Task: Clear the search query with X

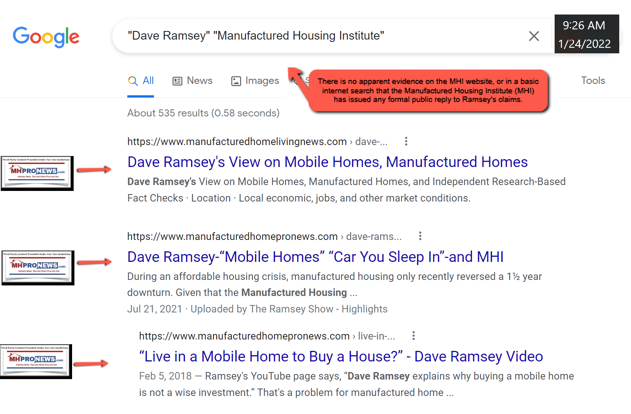Action: pyautogui.click(x=534, y=36)
